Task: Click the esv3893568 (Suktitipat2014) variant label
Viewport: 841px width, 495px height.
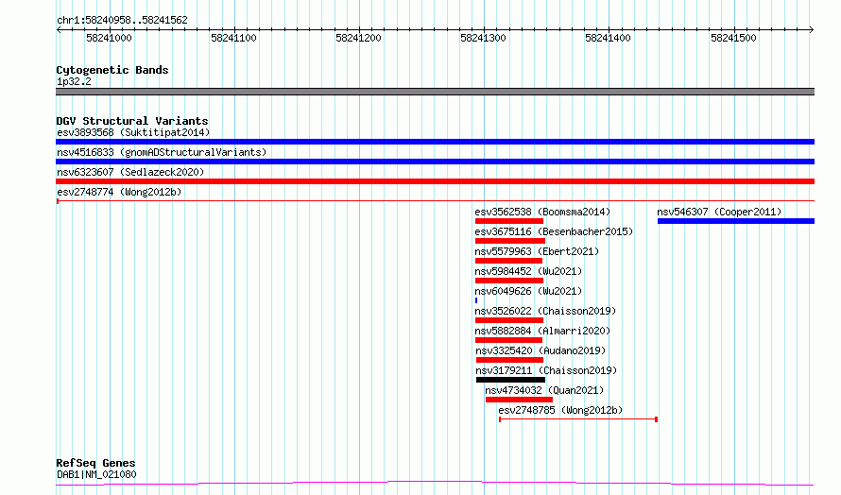Action: coord(133,132)
